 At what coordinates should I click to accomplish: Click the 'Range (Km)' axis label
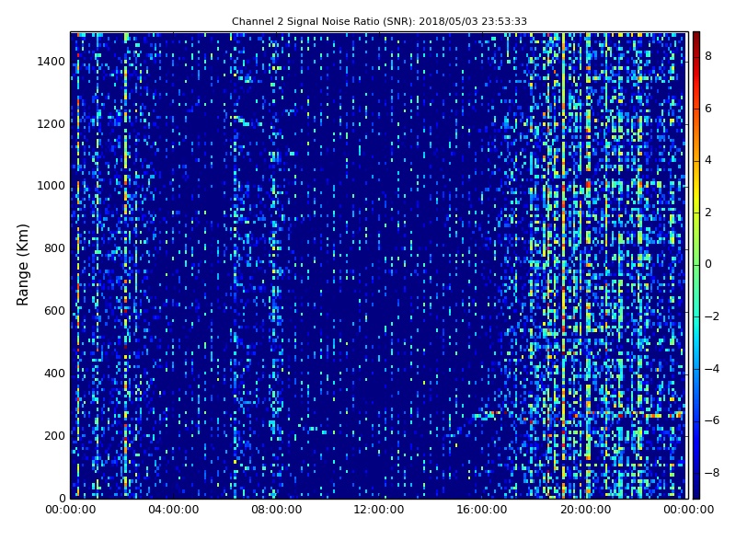22,265
